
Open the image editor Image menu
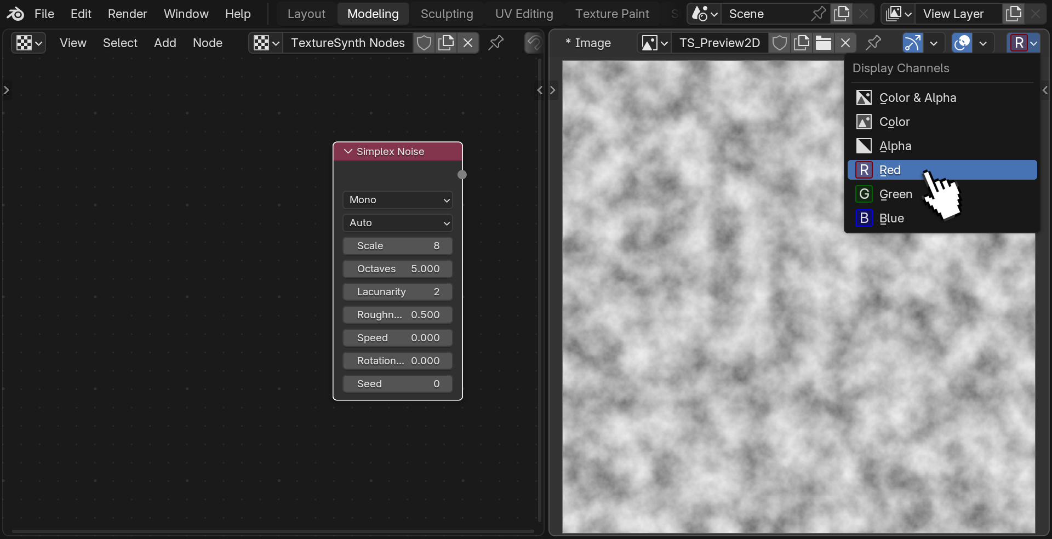[588, 43]
